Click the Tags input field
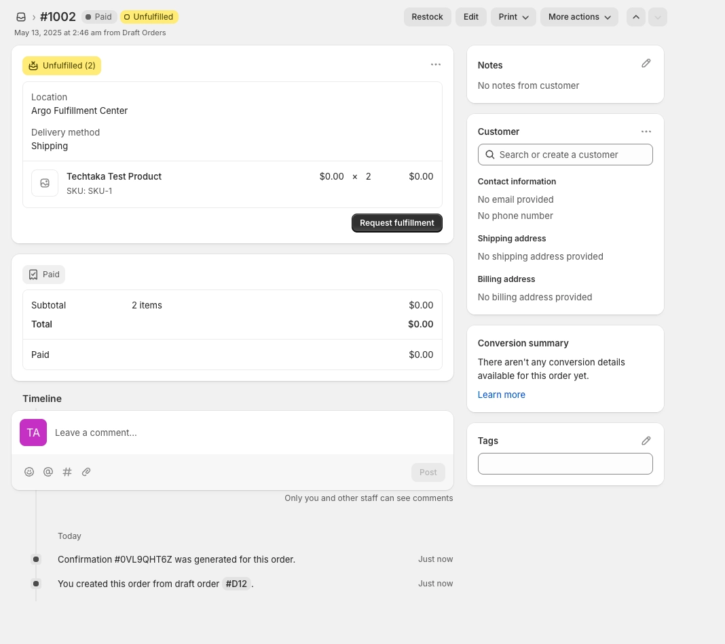The image size is (725, 644). point(565,464)
